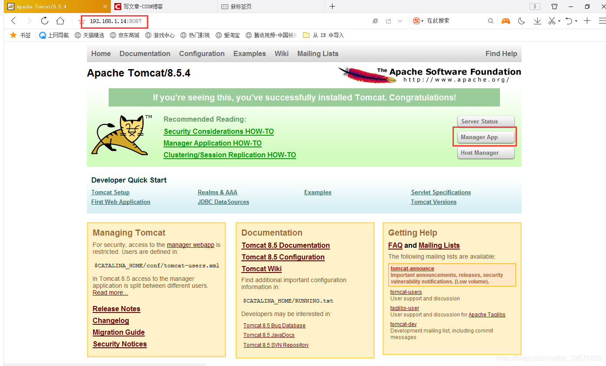Click the scissors screenshot tool
The width and height of the screenshot is (606, 366).
tap(552, 21)
